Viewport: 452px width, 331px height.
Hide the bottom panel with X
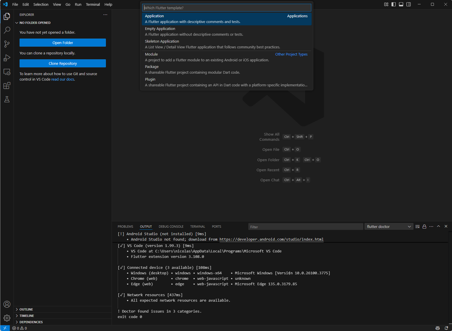(446, 227)
